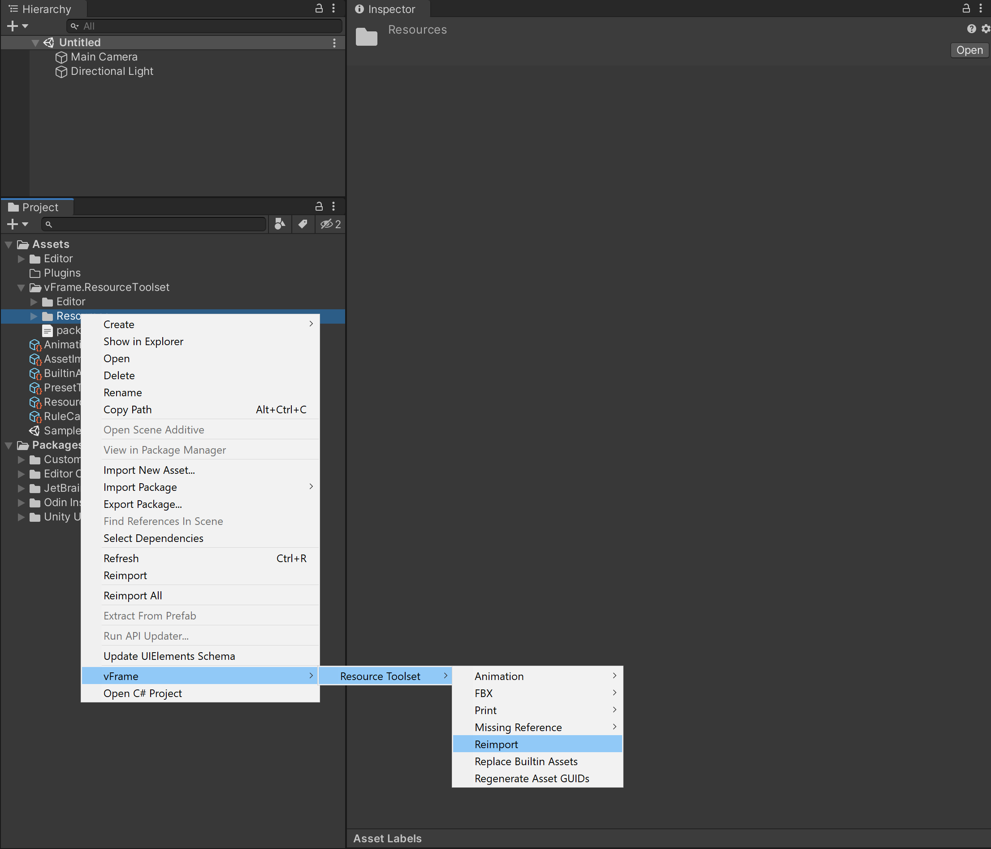Click Show in Explorer menu entry
The width and height of the screenshot is (991, 849).
click(x=143, y=341)
